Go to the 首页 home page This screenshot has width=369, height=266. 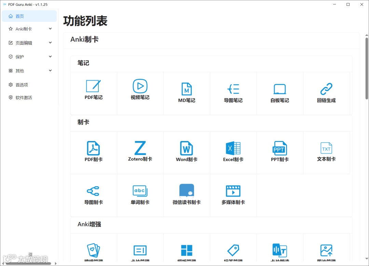[x=29, y=16]
